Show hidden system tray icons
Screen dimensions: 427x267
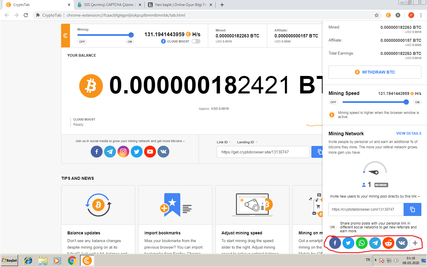[x=375, y=260]
